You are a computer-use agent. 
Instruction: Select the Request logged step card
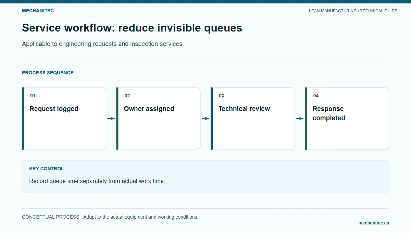point(64,119)
